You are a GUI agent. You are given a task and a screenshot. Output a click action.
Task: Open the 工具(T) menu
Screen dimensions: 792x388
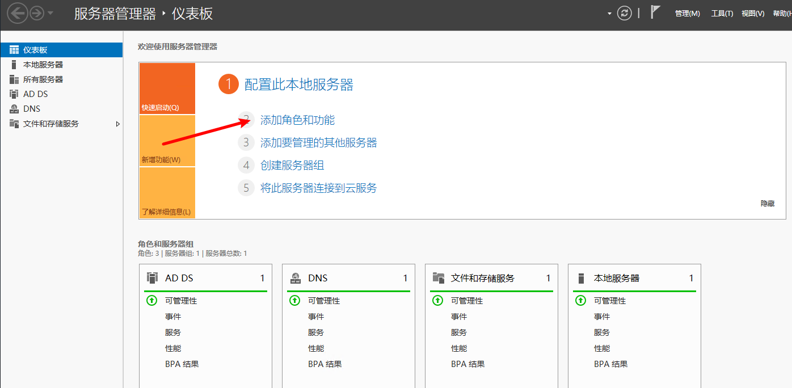click(722, 14)
